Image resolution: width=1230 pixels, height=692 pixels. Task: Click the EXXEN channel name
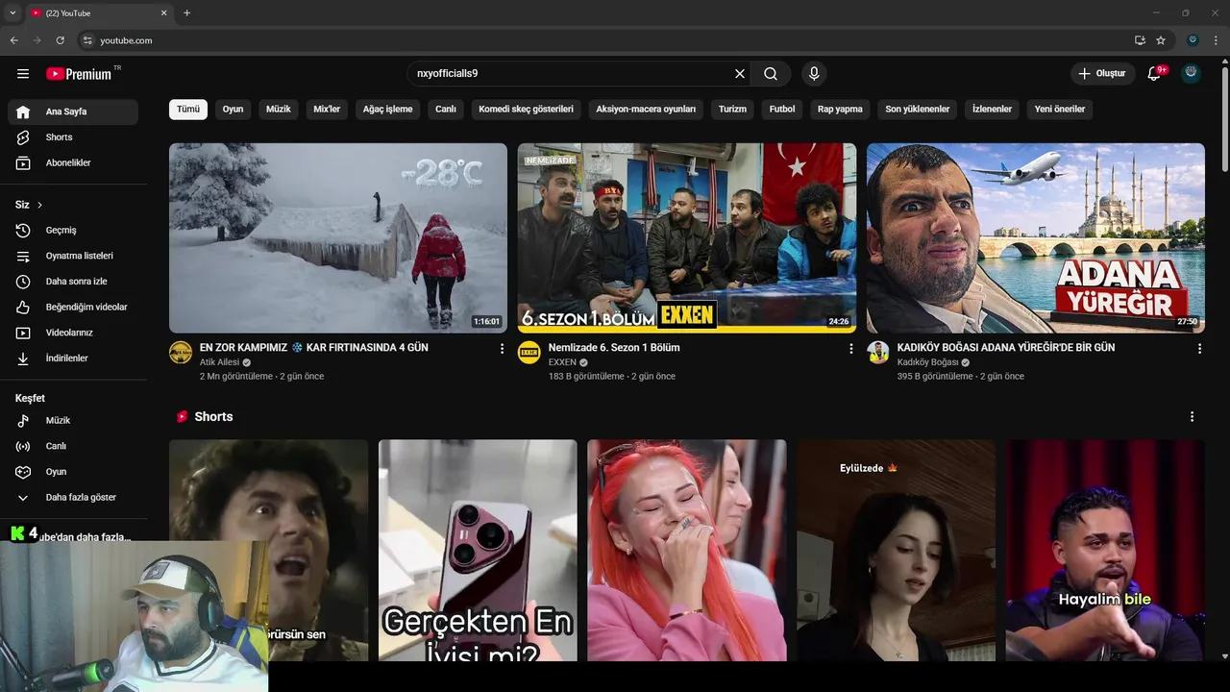click(562, 362)
